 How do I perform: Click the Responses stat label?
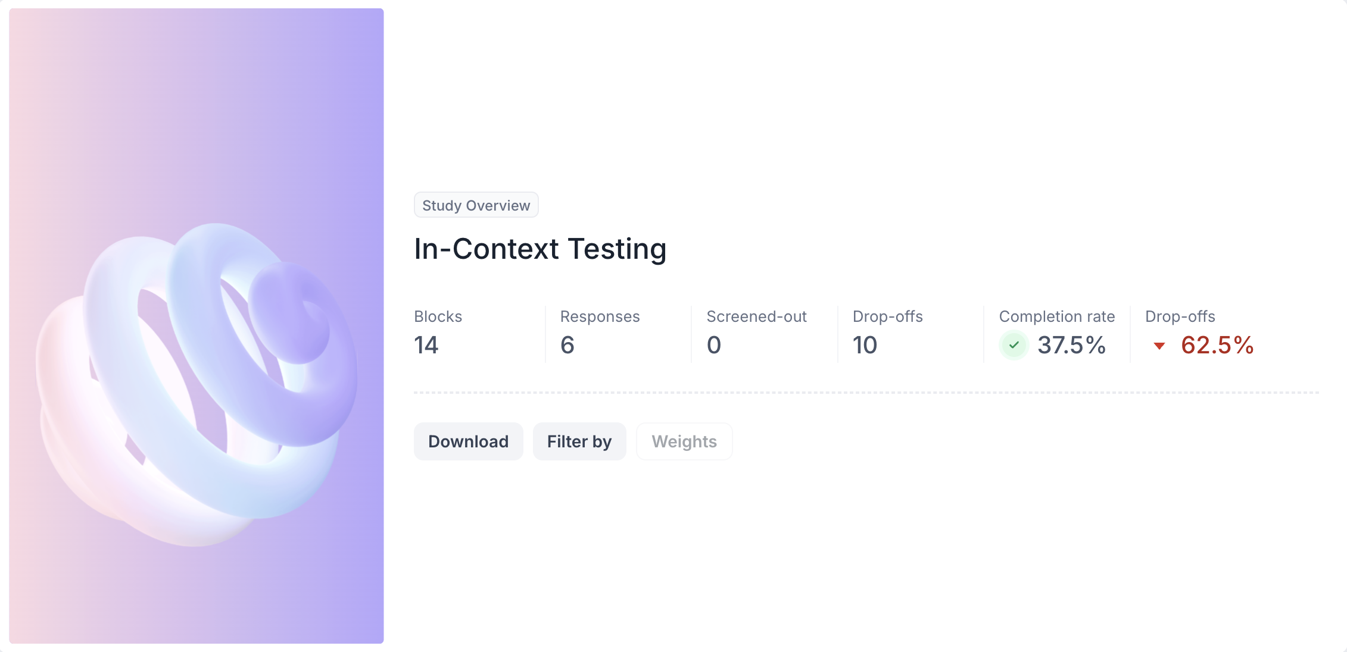pos(600,316)
